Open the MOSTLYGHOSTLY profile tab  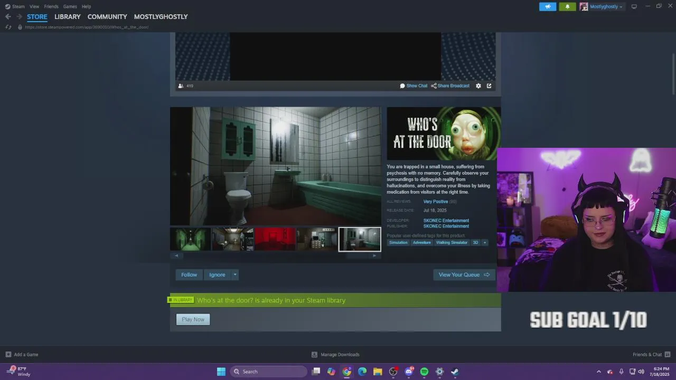coord(161,17)
